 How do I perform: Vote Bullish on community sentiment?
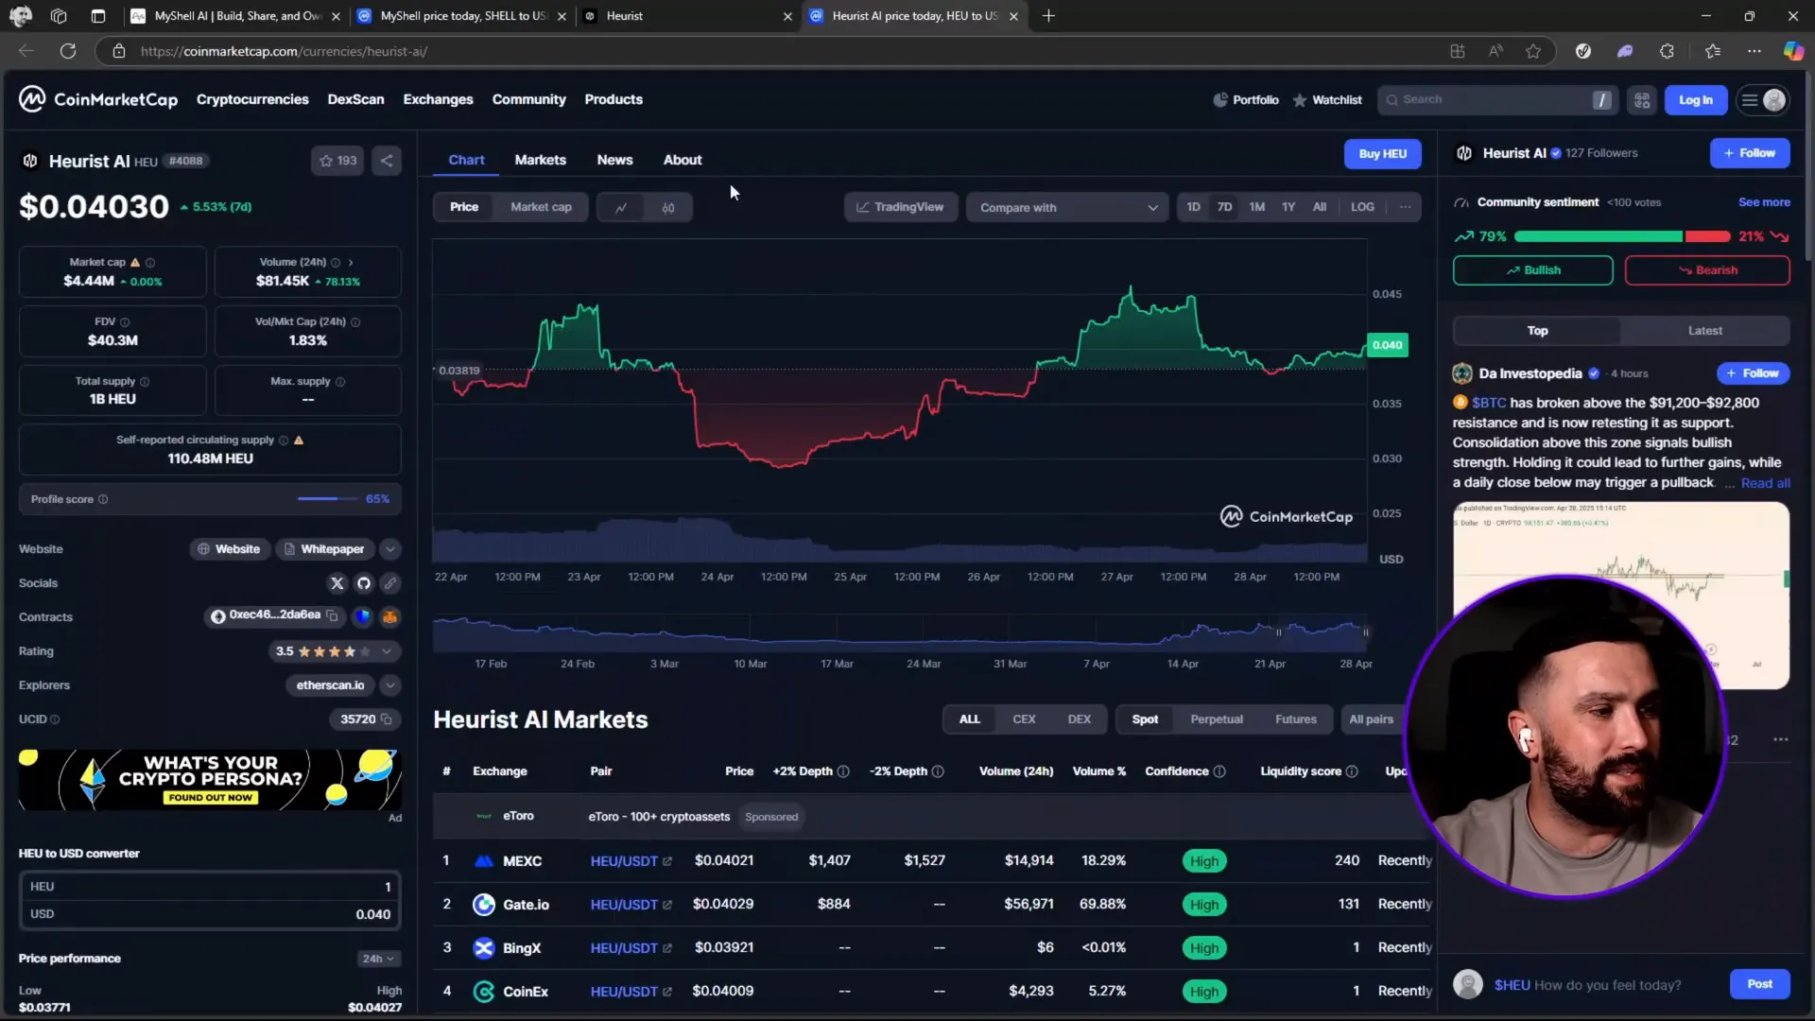(1532, 270)
